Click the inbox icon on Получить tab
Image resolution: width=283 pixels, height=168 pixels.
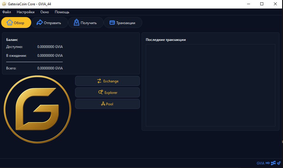click(x=76, y=23)
